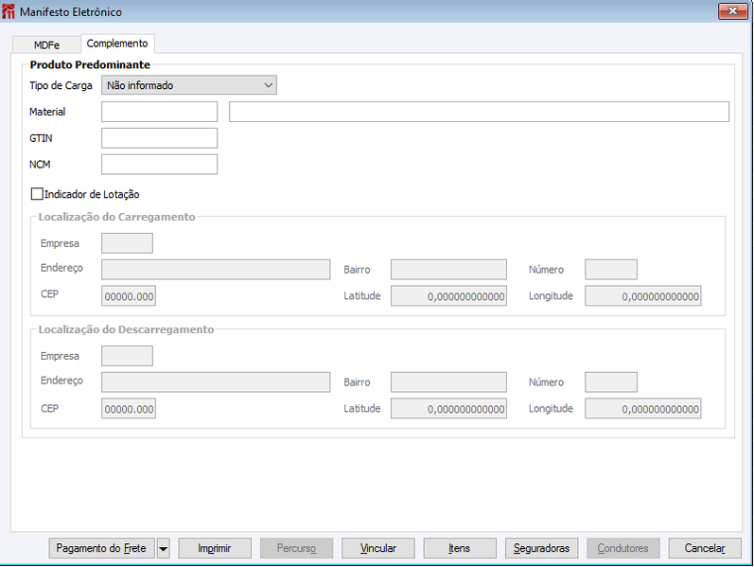Enable the Indicador de Lotação checkbox

(37, 194)
